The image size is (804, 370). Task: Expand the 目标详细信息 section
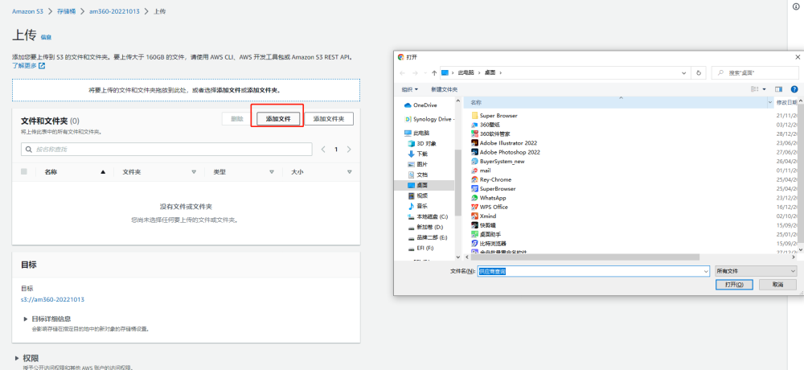[25, 319]
